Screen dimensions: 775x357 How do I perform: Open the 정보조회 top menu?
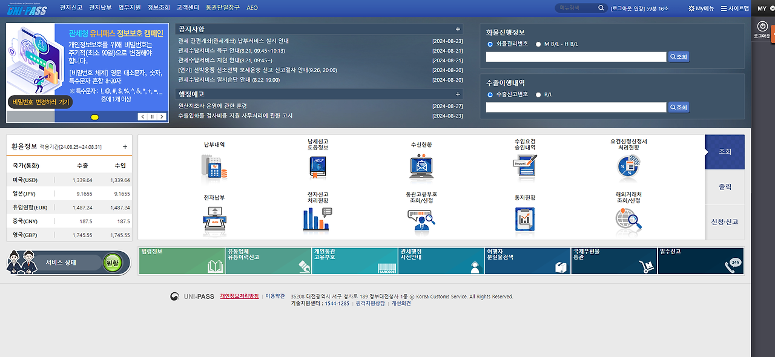(x=159, y=8)
